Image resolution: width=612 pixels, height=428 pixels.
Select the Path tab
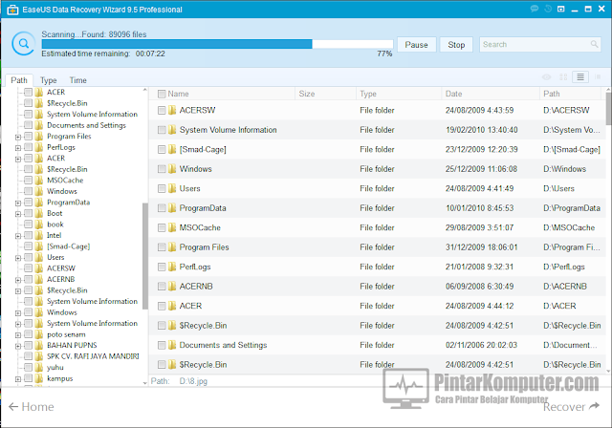tap(19, 80)
